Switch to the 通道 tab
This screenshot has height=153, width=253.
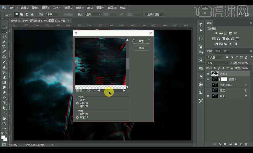coord(218,51)
